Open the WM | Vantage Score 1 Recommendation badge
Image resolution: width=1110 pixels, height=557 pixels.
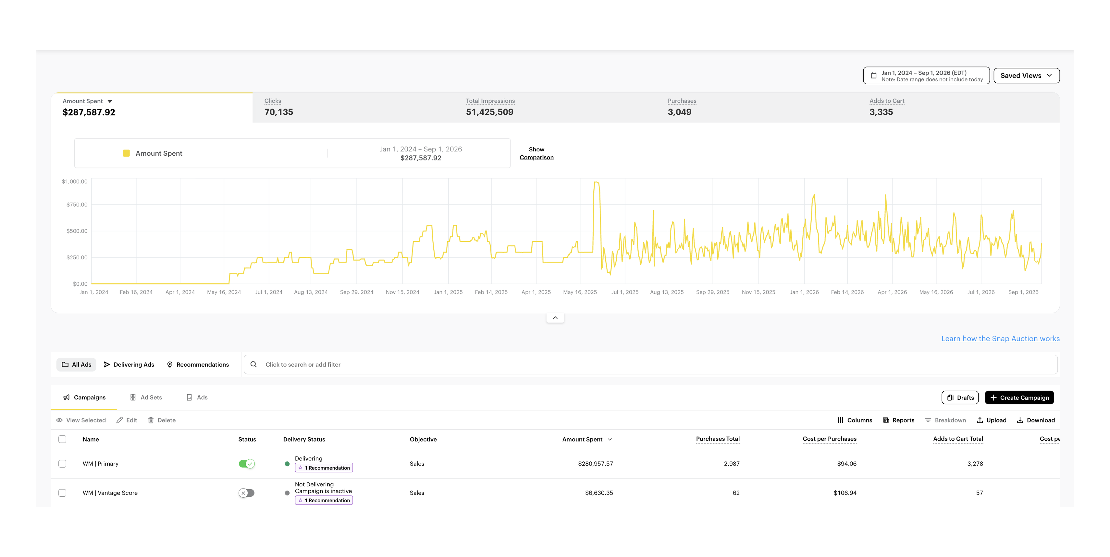324,500
